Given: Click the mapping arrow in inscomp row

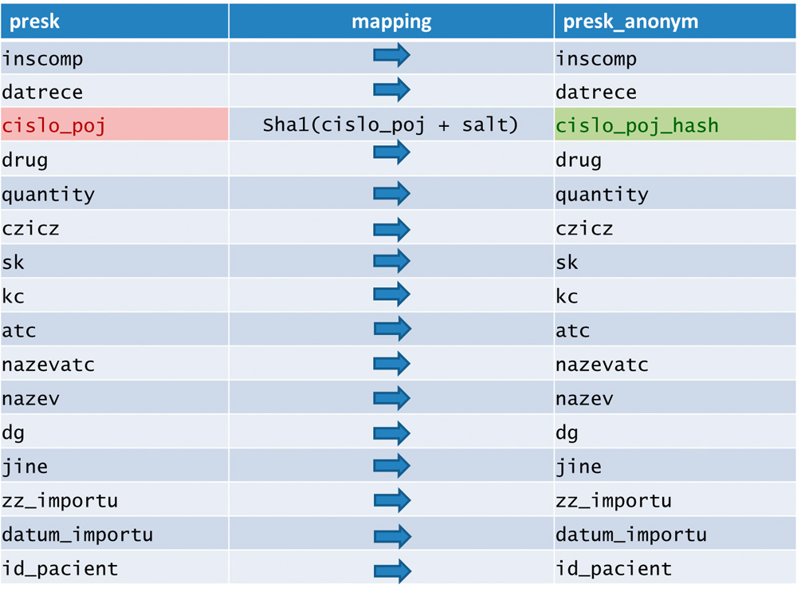Looking at the screenshot, I should (391, 55).
